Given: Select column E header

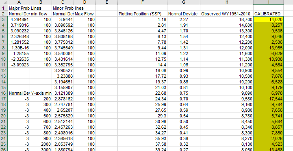Looking at the screenshot, I should [x=107, y=2].
